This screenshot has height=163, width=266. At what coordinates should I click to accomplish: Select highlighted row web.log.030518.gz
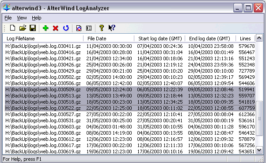tap(130, 102)
